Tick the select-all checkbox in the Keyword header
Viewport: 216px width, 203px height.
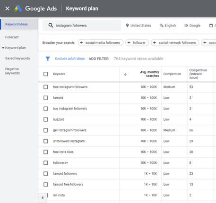tap(46, 74)
